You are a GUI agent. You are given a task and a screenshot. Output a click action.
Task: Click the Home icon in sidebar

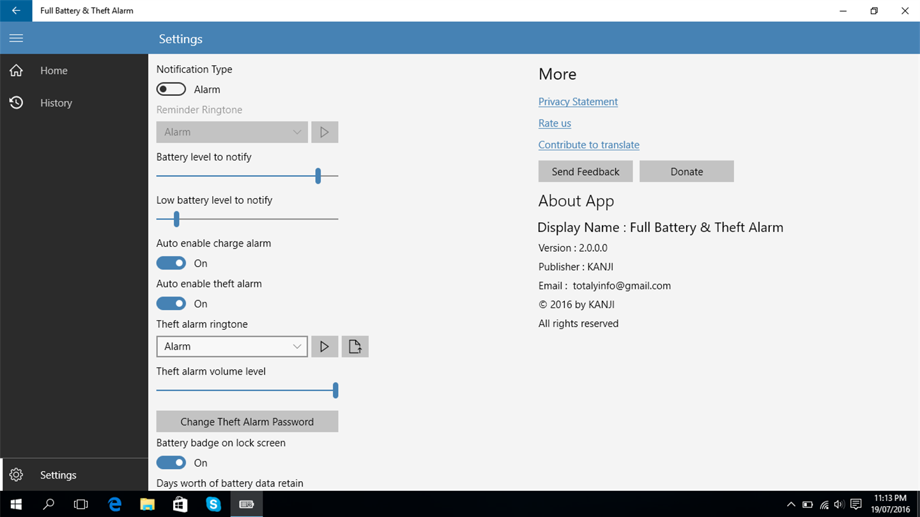(x=16, y=70)
